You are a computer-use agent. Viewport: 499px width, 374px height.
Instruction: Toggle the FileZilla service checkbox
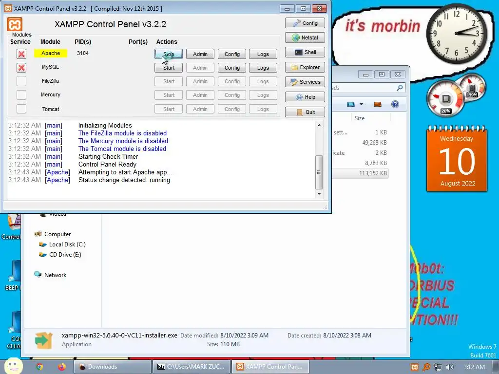[21, 81]
